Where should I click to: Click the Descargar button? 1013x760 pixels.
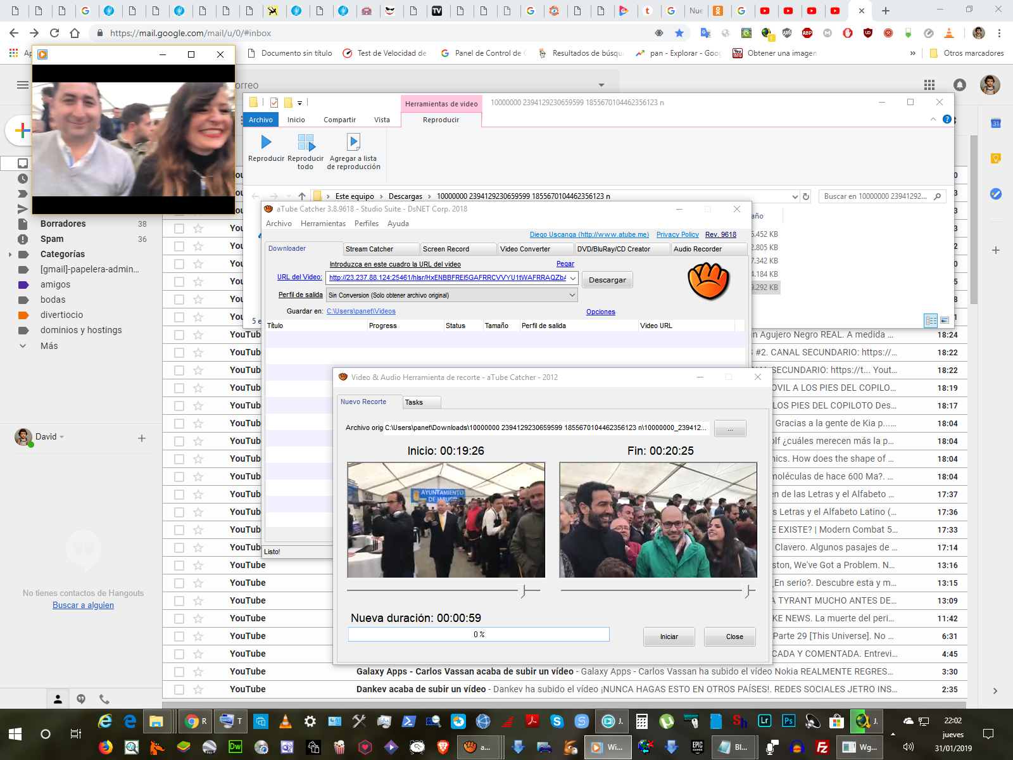point(607,280)
